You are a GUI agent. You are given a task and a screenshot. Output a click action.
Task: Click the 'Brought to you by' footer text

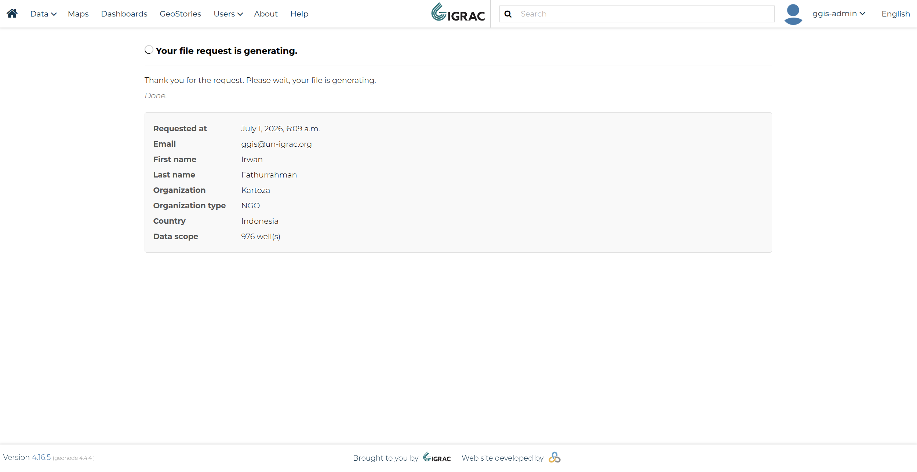point(385,458)
